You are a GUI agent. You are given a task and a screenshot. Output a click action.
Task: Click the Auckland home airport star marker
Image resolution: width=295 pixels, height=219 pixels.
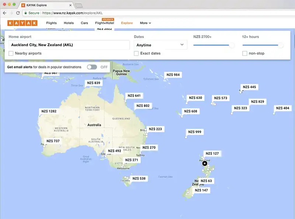205,163
